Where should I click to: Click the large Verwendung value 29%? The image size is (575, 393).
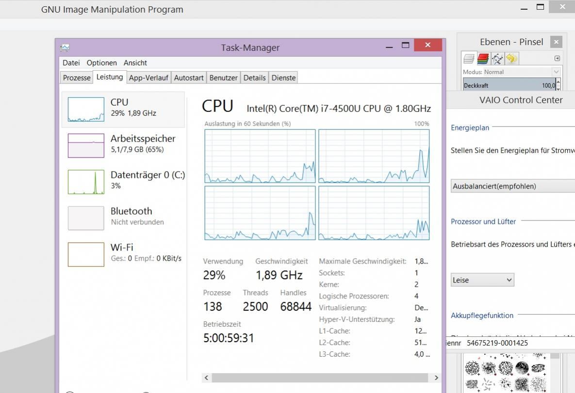coord(214,275)
